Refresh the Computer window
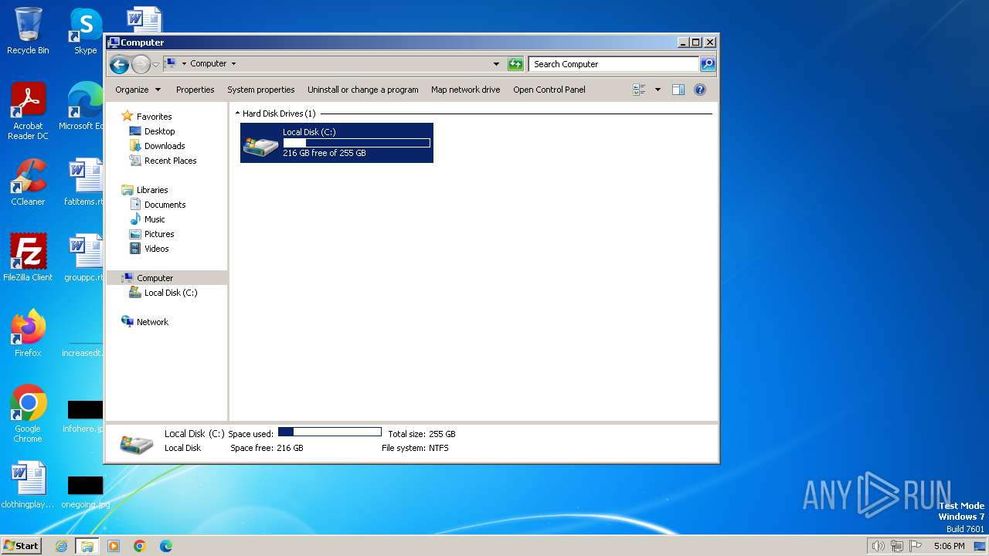This screenshot has width=989, height=556. coord(515,64)
